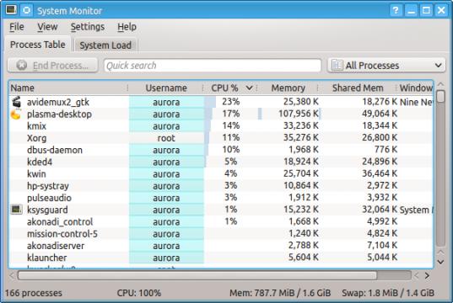Image resolution: width=453 pixels, height=303 pixels.
Task: Click the root username cell for Xorg
Action: point(166,138)
